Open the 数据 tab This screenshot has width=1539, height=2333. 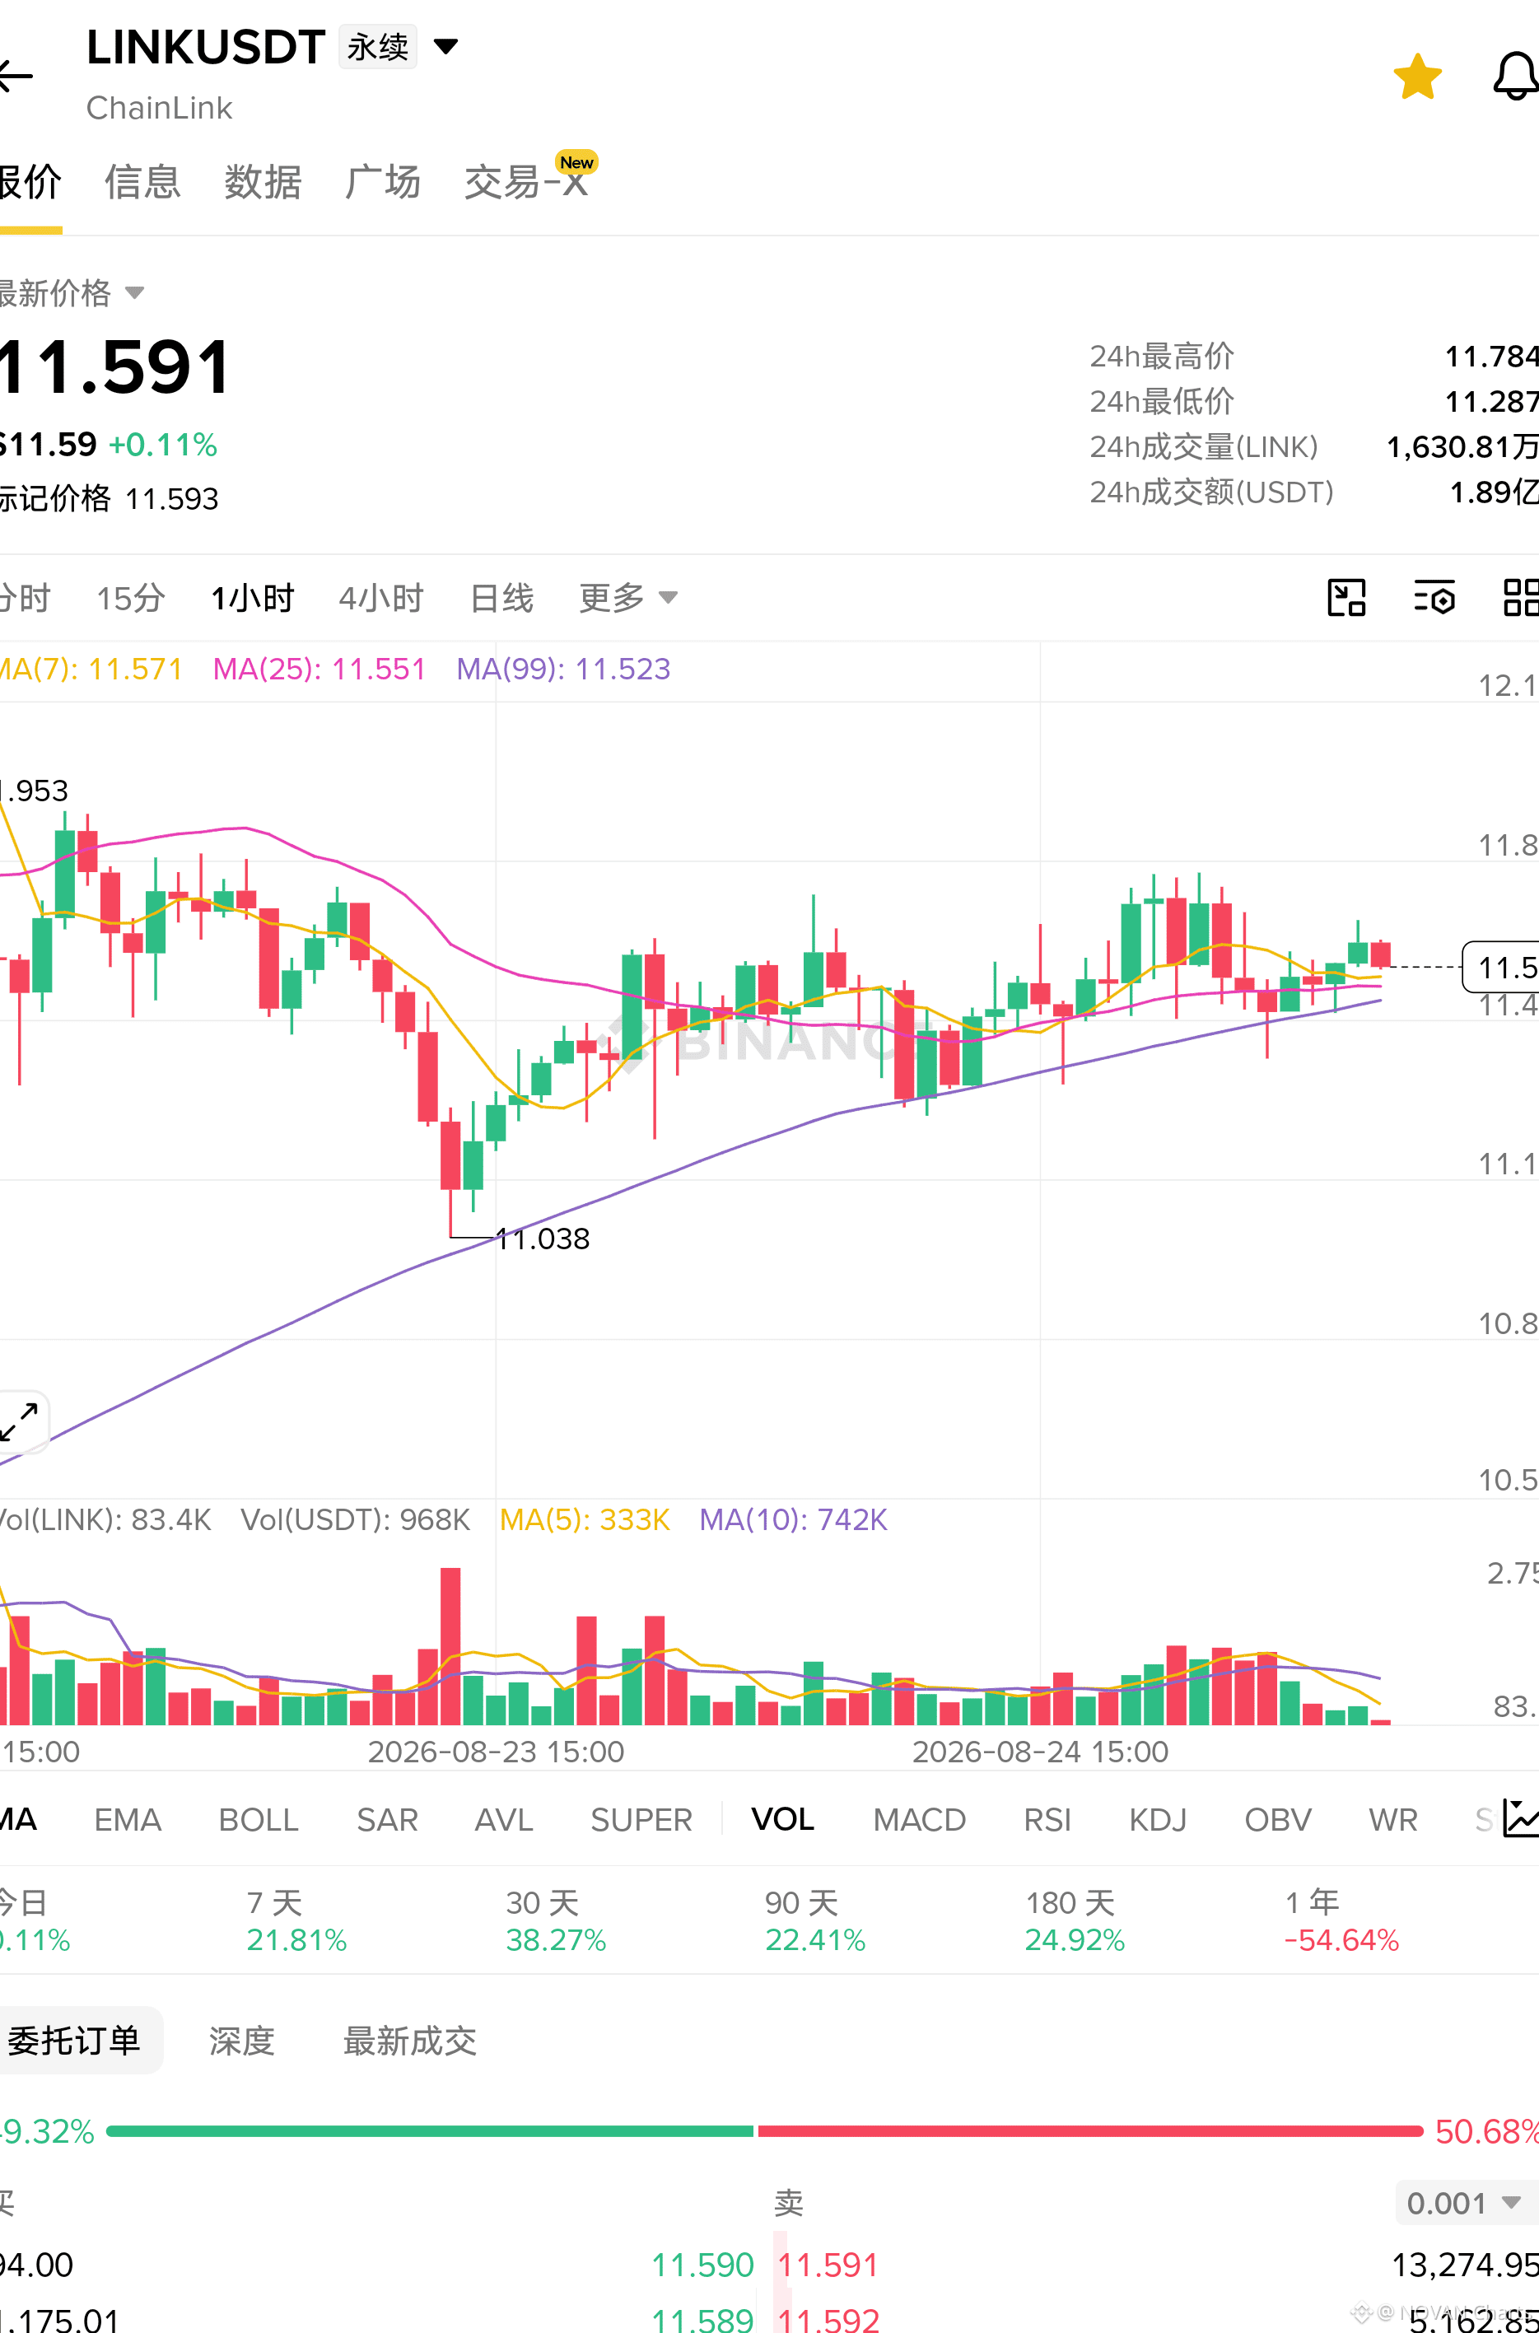(262, 181)
